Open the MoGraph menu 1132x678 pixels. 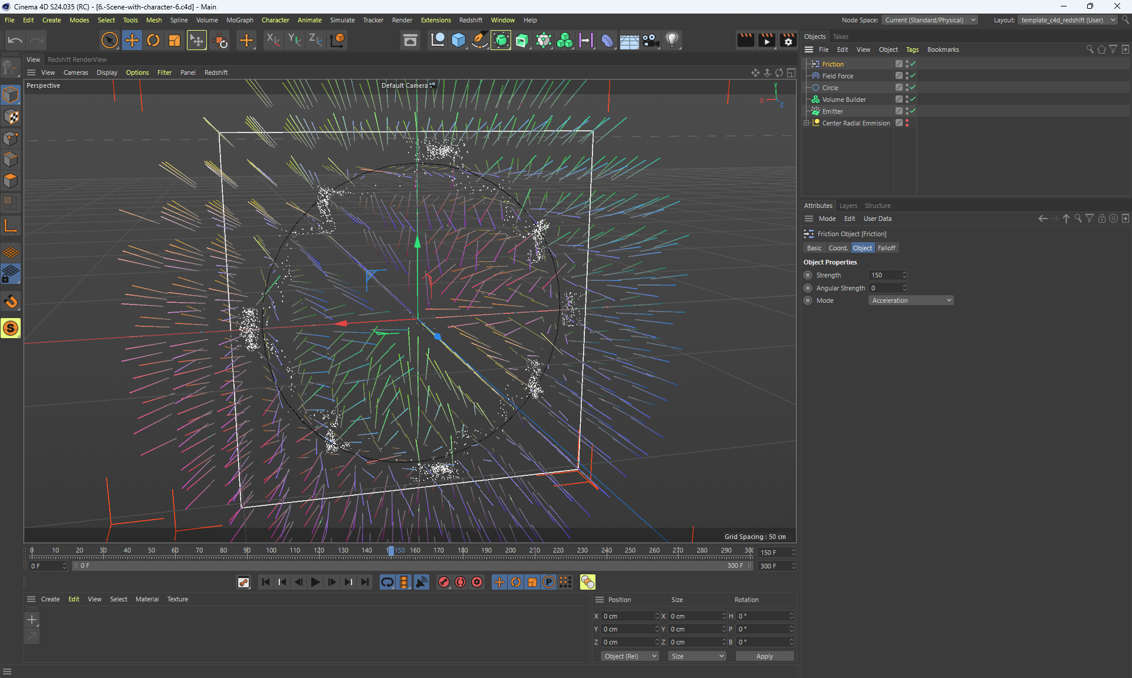point(239,20)
